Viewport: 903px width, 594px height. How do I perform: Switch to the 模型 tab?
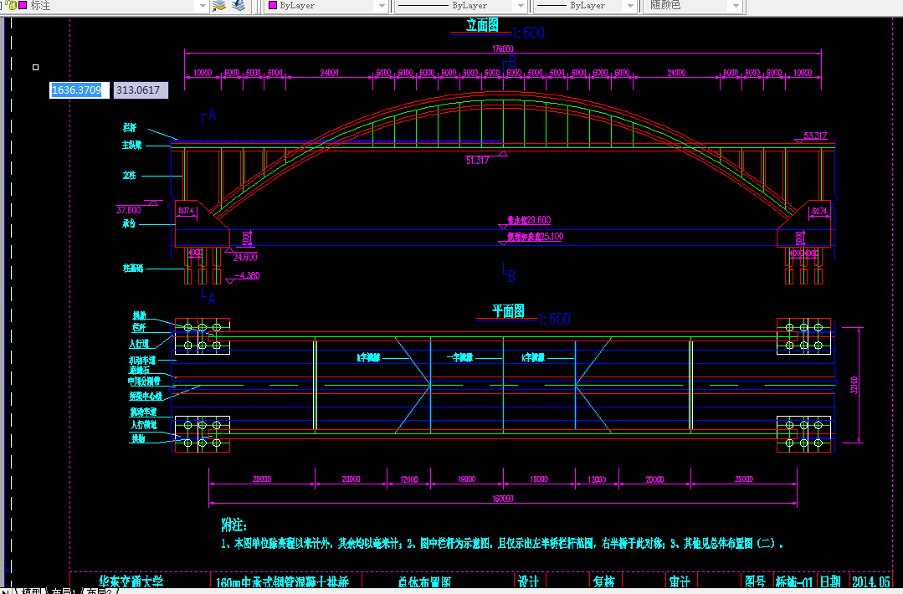(33, 591)
